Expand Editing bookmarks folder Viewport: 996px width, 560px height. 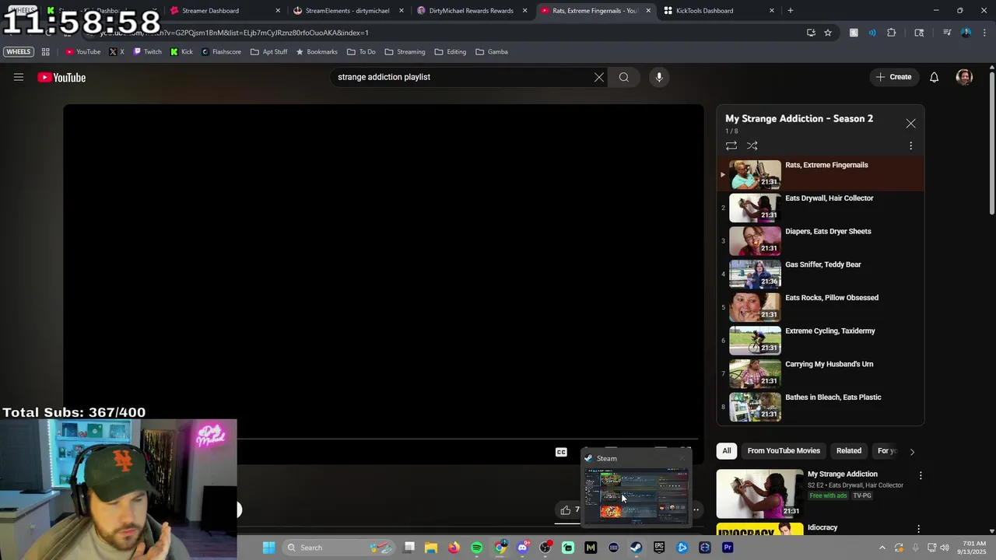pyautogui.click(x=451, y=52)
